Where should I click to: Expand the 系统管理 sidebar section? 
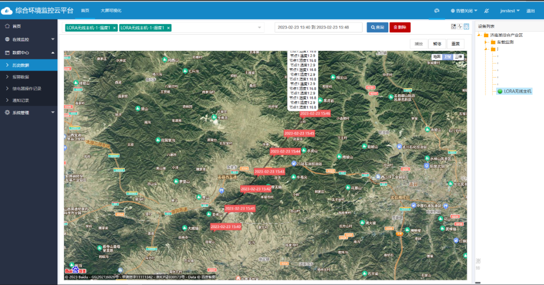coord(29,113)
